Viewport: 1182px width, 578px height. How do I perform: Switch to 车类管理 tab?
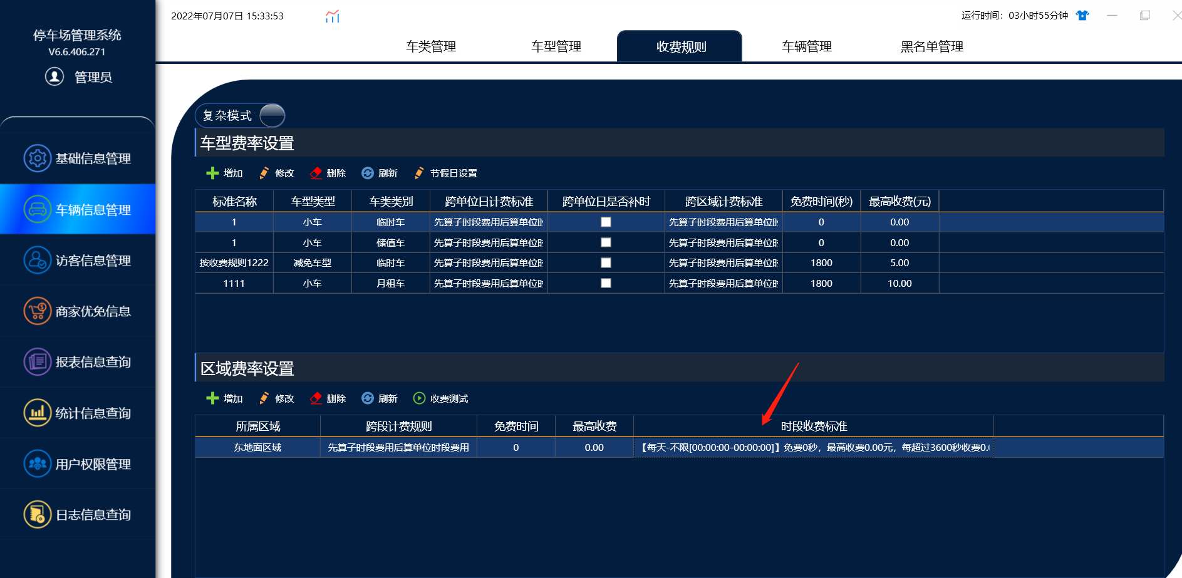(431, 46)
